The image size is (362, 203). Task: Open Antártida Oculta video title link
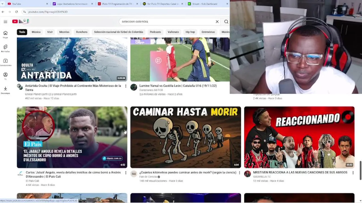pos(73,88)
